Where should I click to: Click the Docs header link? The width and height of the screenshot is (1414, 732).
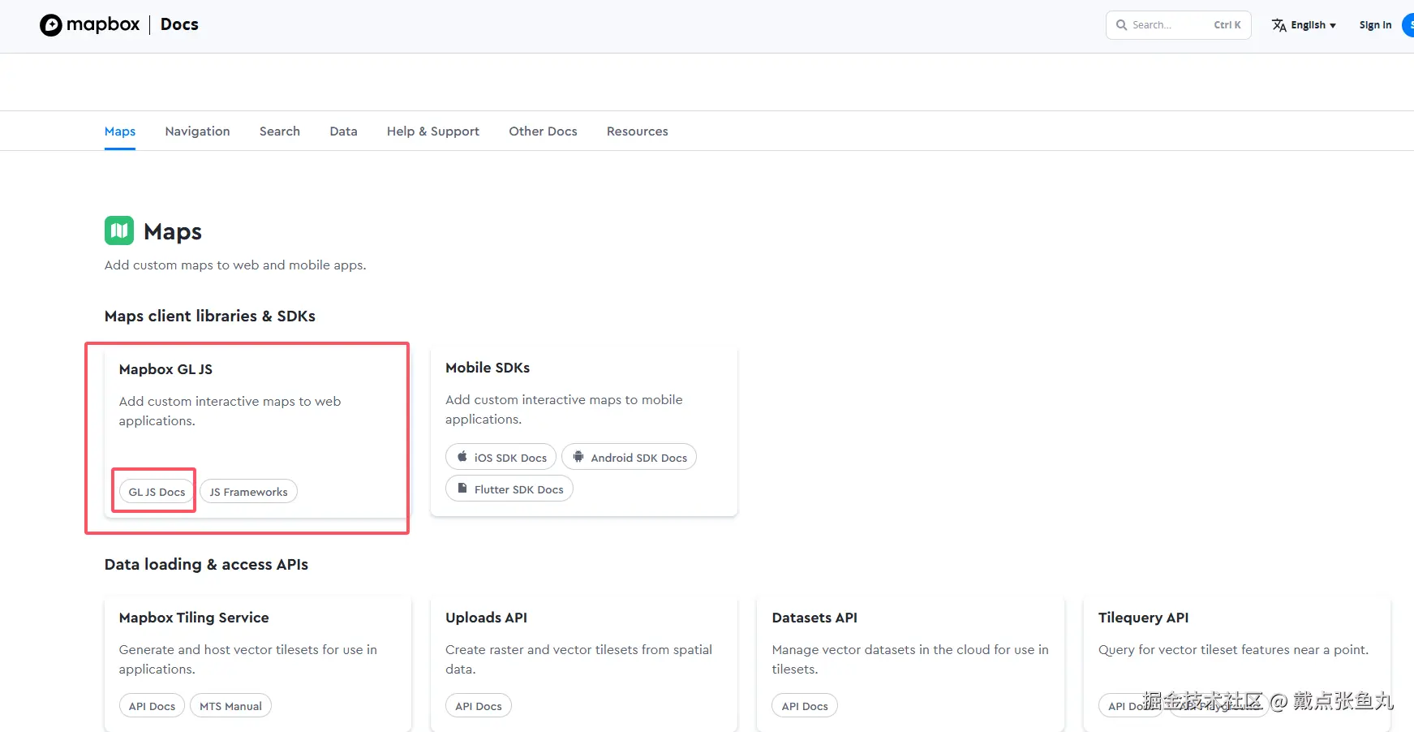(179, 24)
